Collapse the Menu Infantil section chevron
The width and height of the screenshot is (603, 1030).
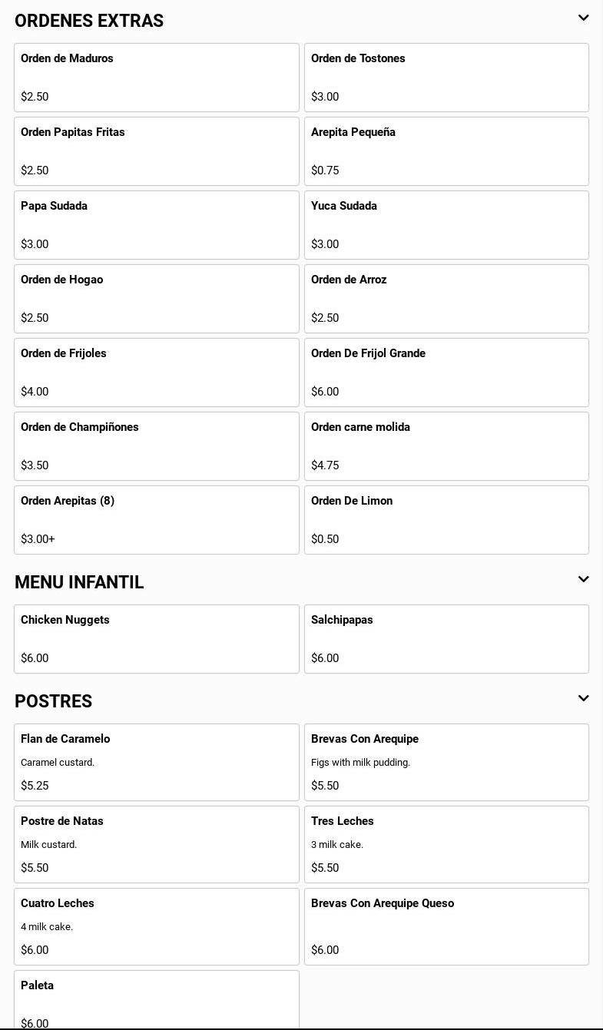tap(583, 579)
